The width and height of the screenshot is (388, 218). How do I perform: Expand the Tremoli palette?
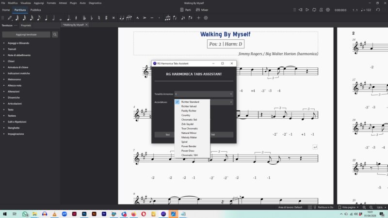point(4,49)
